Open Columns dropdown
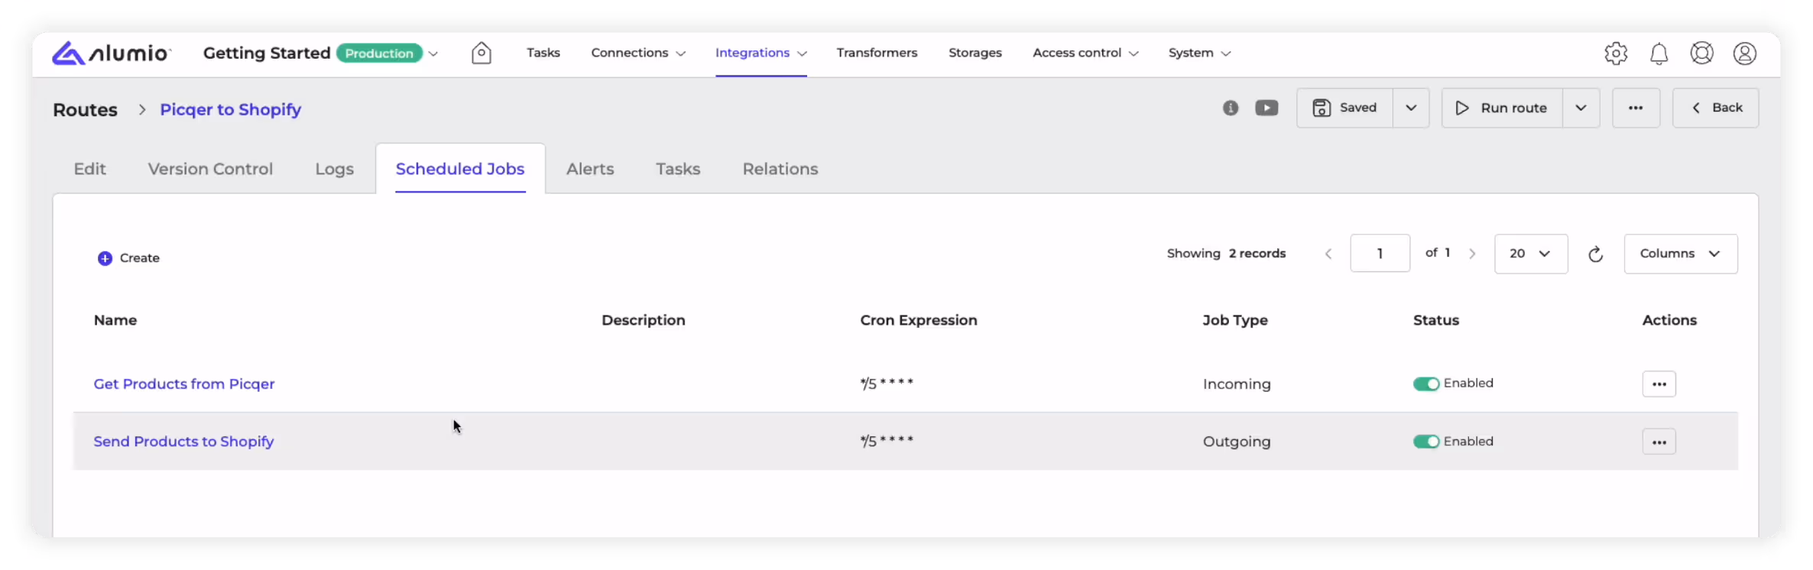1813x570 pixels. [x=1681, y=254]
